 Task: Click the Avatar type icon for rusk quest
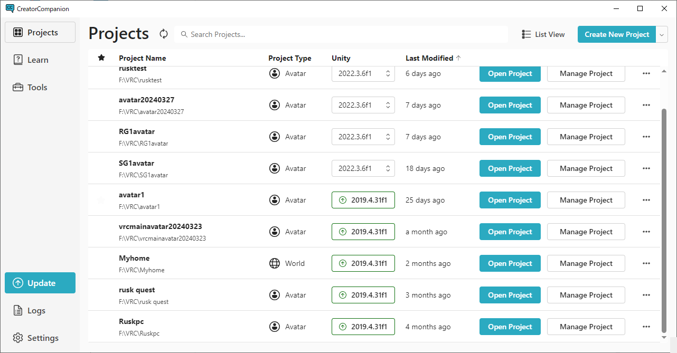pyautogui.click(x=275, y=295)
